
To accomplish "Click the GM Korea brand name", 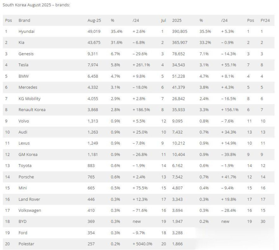I will pyautogui.click(x=28, y=154).
